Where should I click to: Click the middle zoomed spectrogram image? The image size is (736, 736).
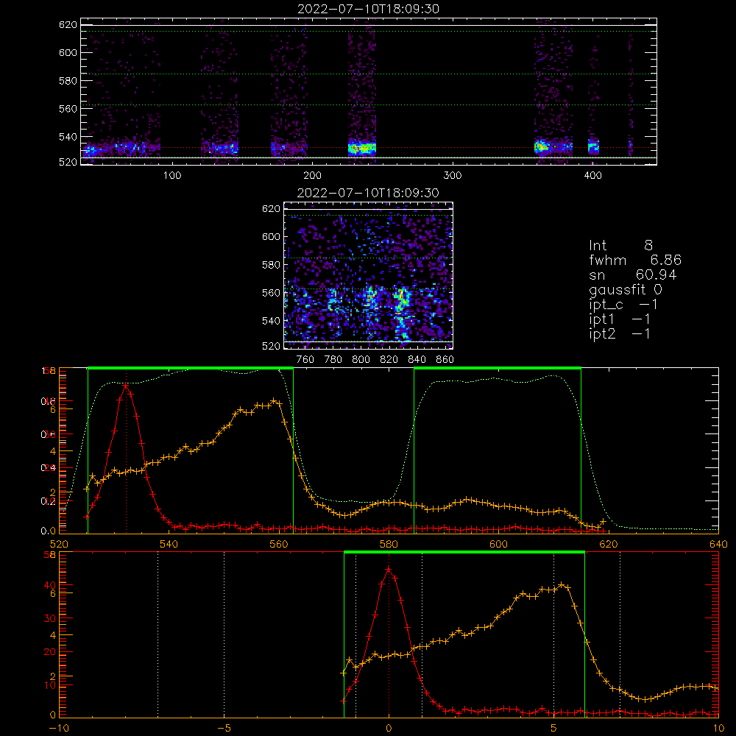point(369,275)
